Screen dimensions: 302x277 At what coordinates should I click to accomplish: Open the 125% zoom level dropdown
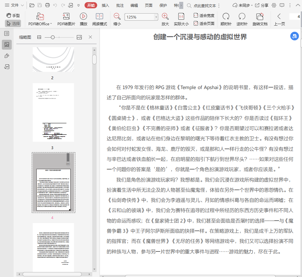pos(156,17)
